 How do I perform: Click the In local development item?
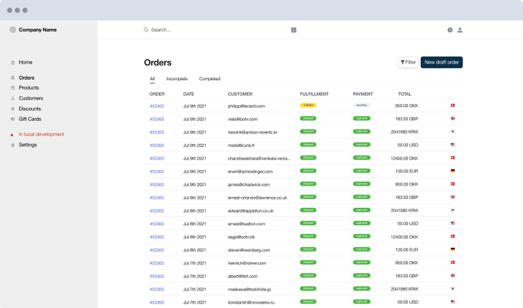41,134
